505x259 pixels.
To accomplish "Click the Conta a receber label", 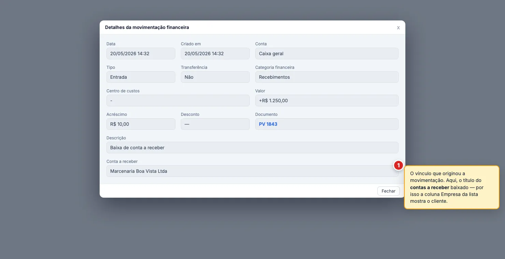I will 122,162.
